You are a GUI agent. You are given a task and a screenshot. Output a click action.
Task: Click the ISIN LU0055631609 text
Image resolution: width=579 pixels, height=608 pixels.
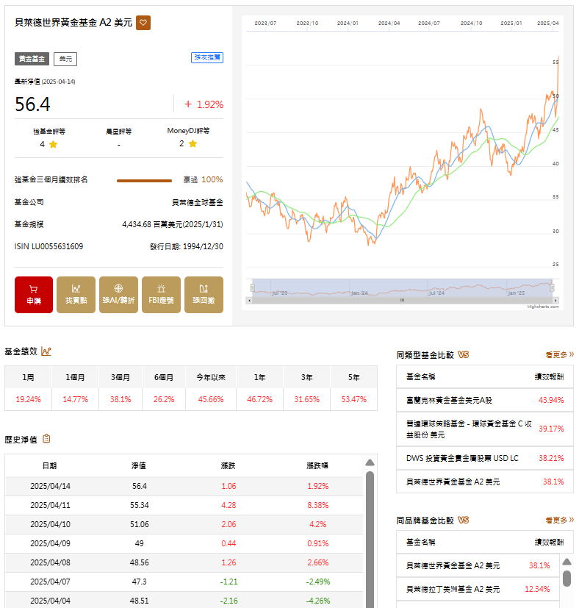[48, 246]
